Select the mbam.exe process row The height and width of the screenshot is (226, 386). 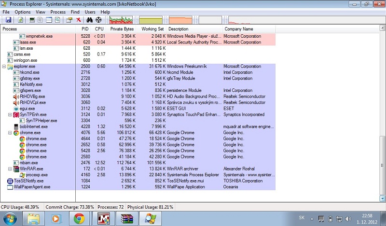click(29, 163)
